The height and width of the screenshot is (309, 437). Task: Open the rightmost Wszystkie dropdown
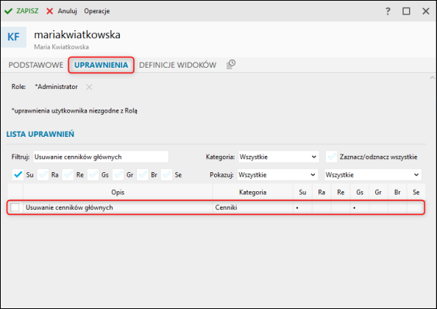(373, 174)
